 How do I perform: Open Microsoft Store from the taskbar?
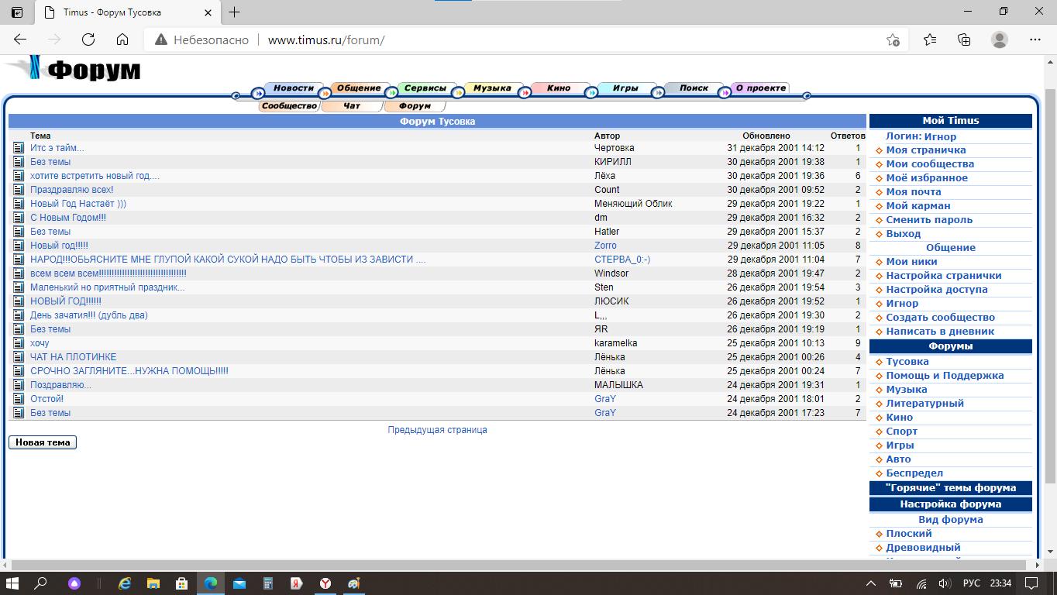(x=181, y=583)
